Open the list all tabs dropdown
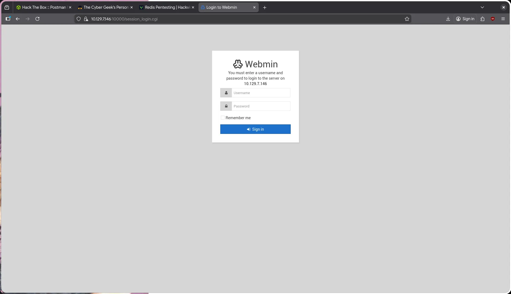 pos(482,7)
